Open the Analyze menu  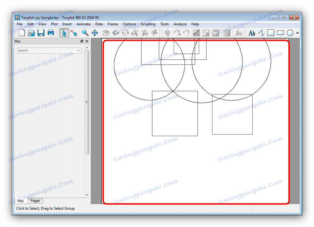coord(180,24)
